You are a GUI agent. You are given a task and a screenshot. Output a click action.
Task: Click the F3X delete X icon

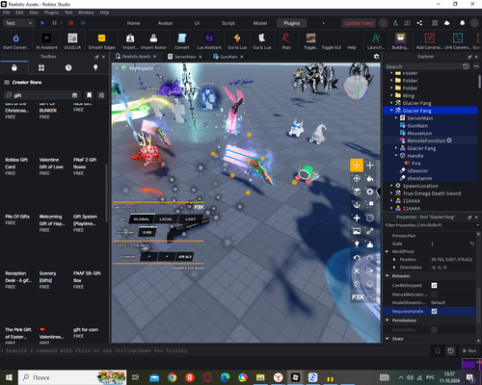click(357, 270)
